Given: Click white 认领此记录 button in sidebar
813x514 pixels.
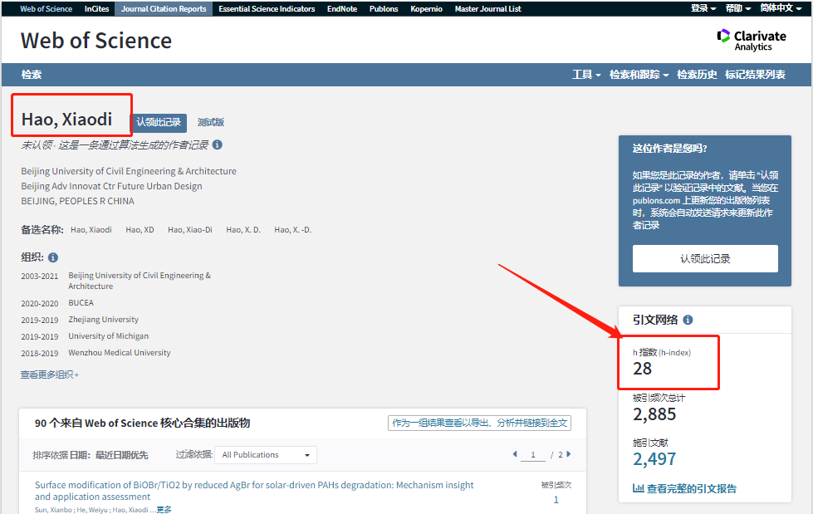Looking at the screenshot, I should [x=705, y=259].
